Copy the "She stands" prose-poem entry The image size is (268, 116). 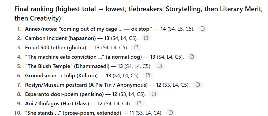pos(170,113)
